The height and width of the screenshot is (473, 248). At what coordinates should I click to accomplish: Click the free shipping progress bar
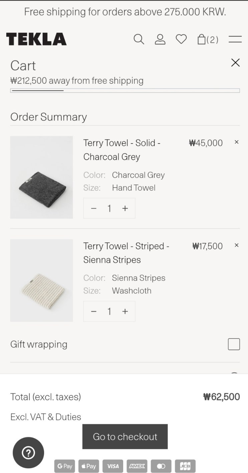coord(125,90)
